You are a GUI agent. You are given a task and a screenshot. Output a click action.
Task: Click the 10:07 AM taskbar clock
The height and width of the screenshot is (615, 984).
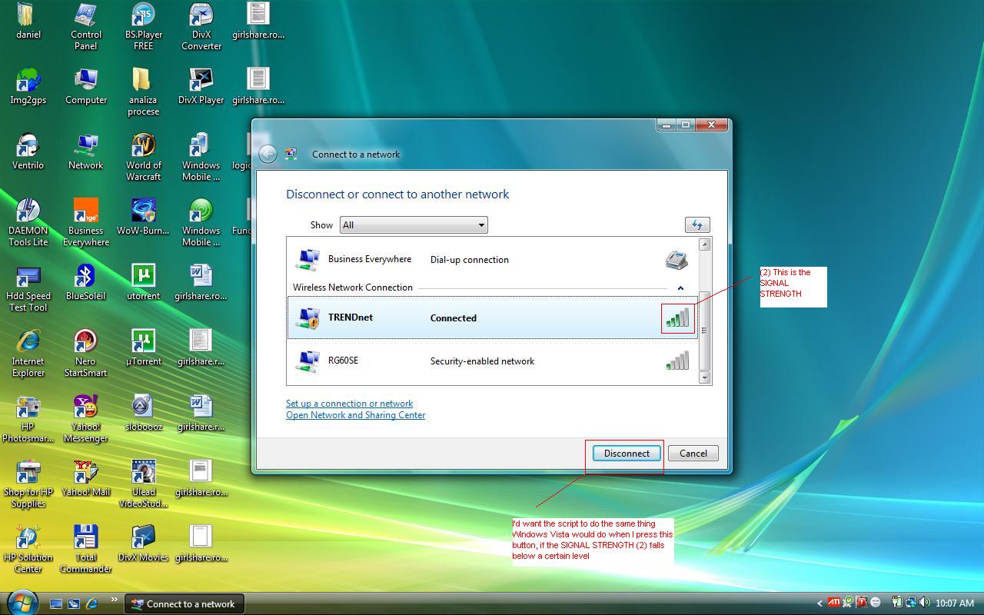click(x=955, y=603)
